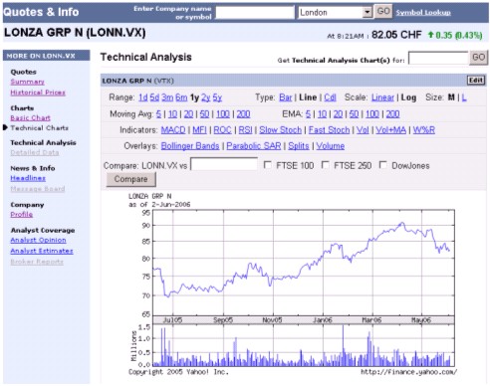
Task: Add the EMA 50 line
Action: click(354, 114)
